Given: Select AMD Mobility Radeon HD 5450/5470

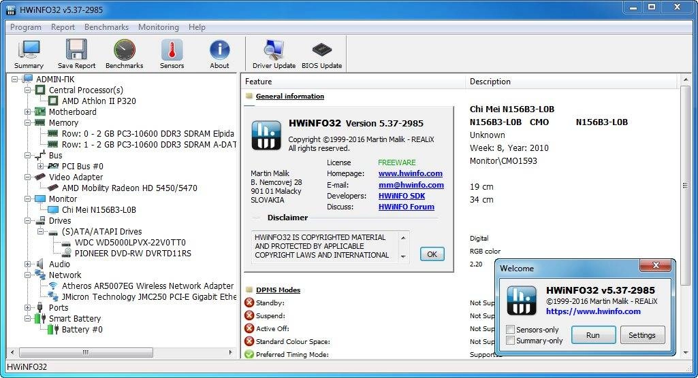Looking at the screenshot, I should [129, 188].
